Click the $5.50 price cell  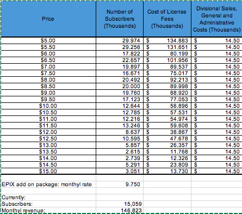pyautogui.click(x=48, y=47)
